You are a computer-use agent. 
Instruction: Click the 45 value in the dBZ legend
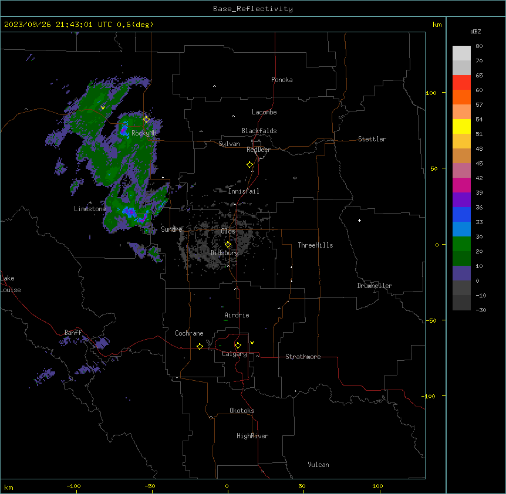[479, 164]
